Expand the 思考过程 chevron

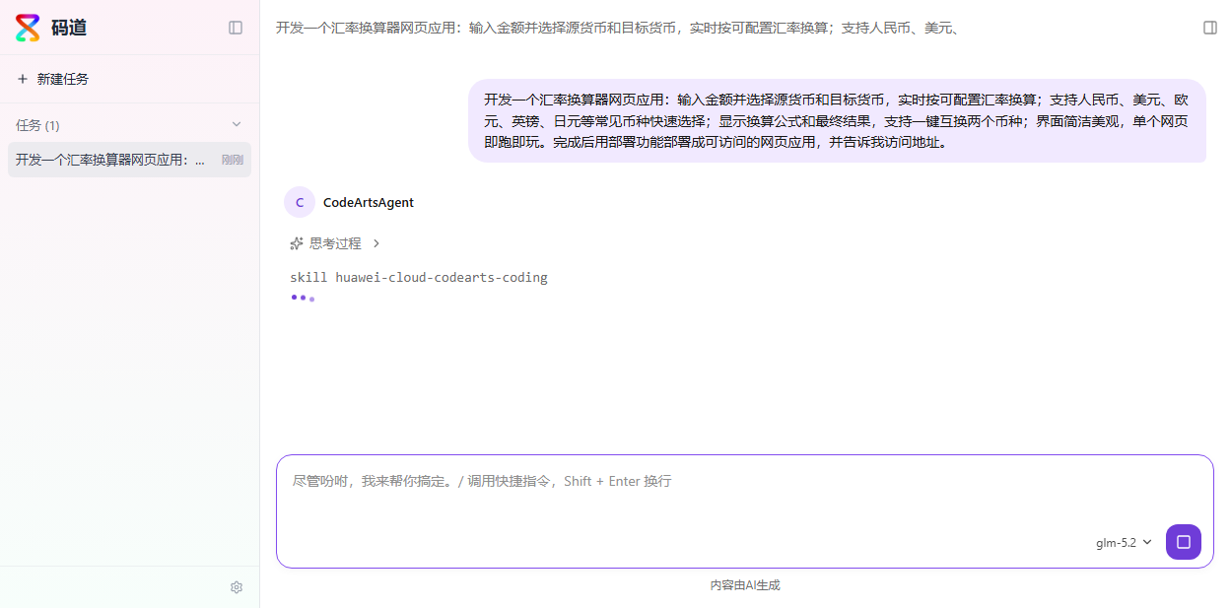pyautogui.click(x=376, y=243)
